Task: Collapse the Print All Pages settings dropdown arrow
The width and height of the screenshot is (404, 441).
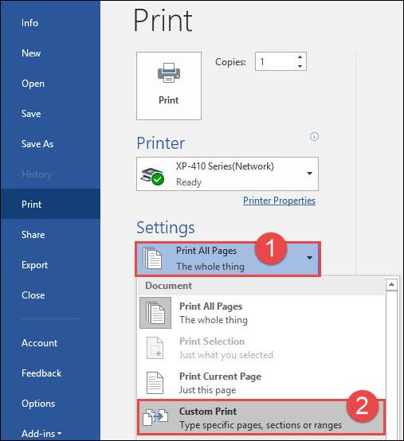Action: click(x=309, y=258)
